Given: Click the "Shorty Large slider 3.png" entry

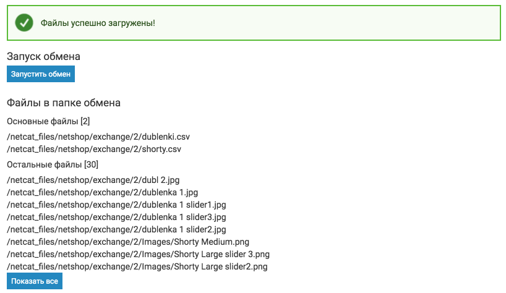Looking at the screenshot, I should point(138,254).
